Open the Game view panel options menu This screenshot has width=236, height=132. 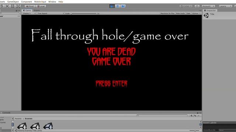click(200, 11)
